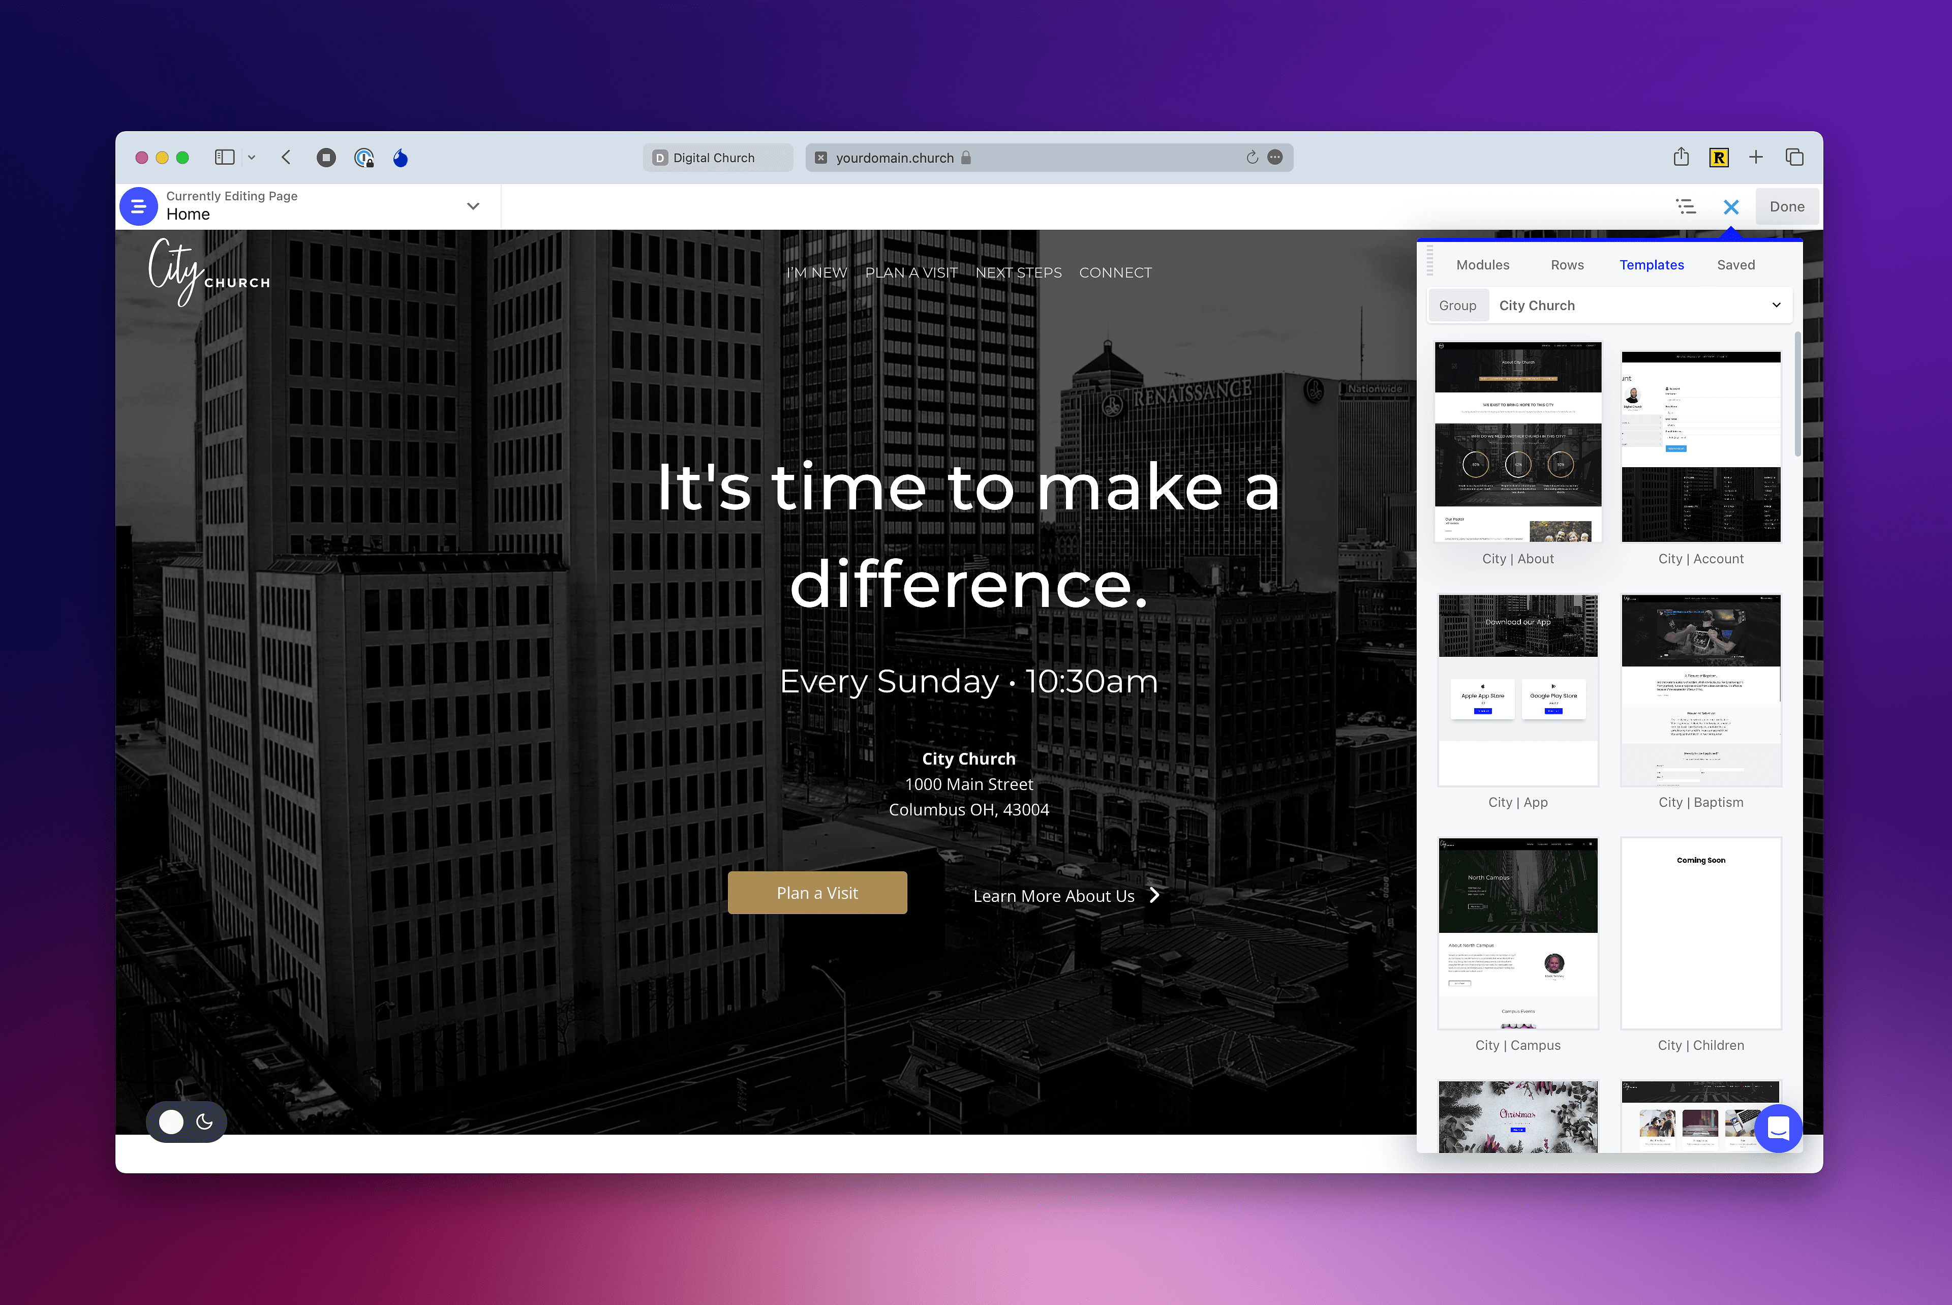Toggle dark mode using the moon icon

click(204, 1121)
